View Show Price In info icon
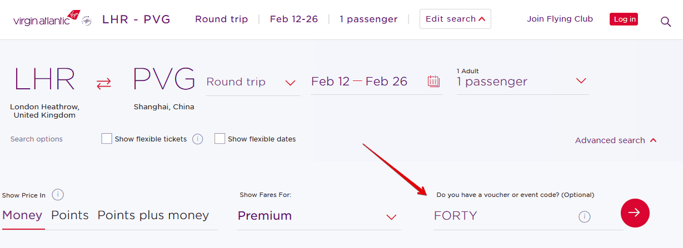 [x=58, y=195]
